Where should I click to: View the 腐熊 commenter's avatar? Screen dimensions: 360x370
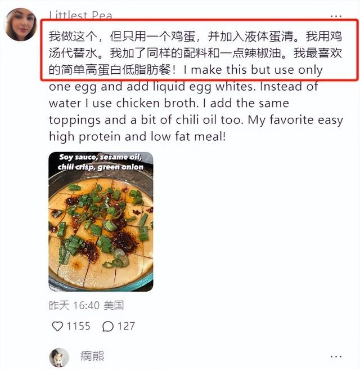pos(59,358)
